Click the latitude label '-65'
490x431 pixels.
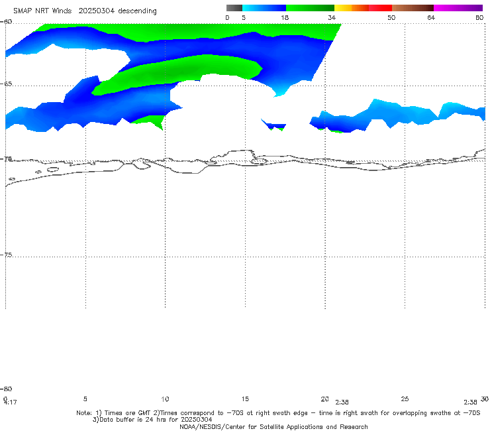click(6, 84)
